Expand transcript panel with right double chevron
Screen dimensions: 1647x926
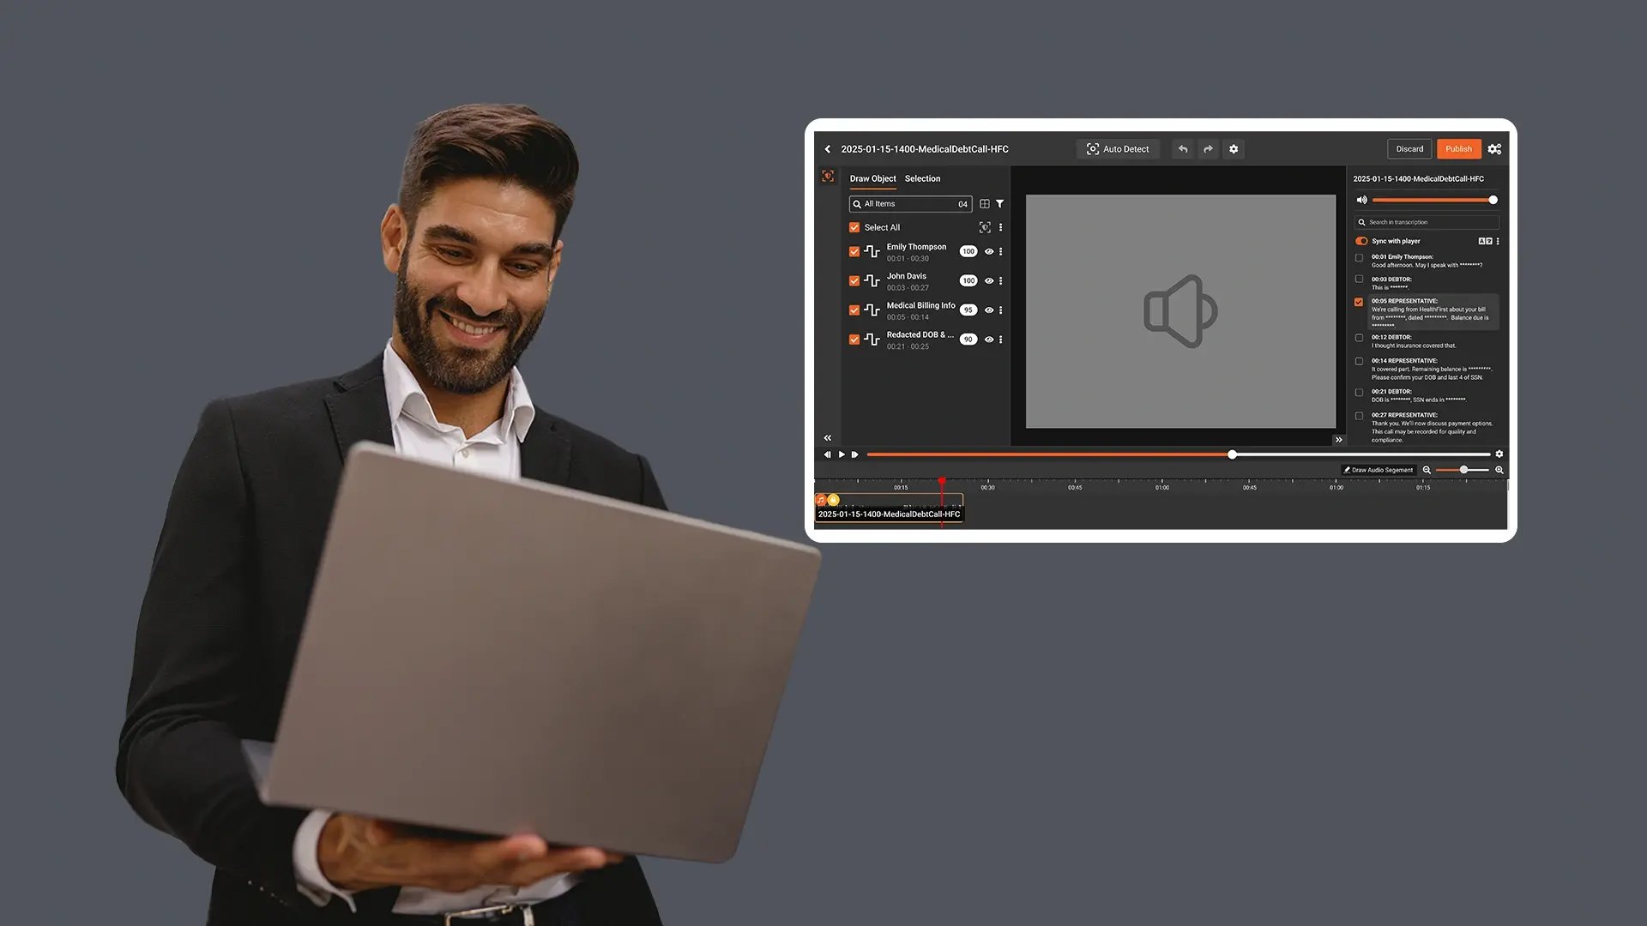pos(1339,440)
